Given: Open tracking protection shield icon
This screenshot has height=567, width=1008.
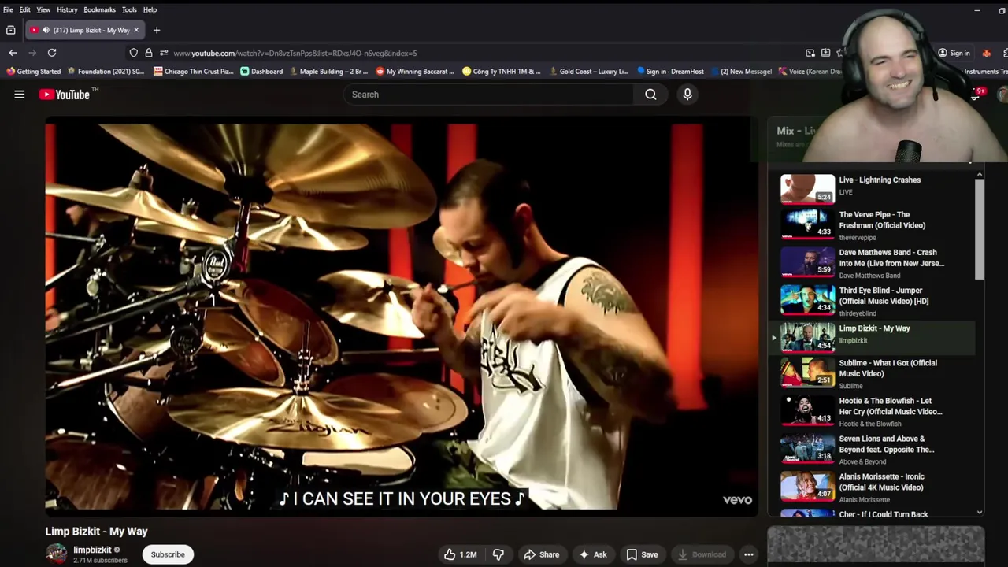Looking at the screenshot, I should pyautogui.click(x=134, y=53).
